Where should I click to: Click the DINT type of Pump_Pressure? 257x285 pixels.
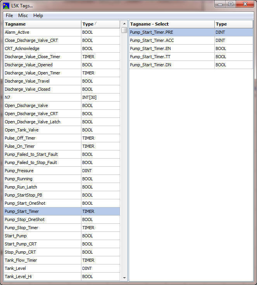pyautogui.click(x=100, y=171)
